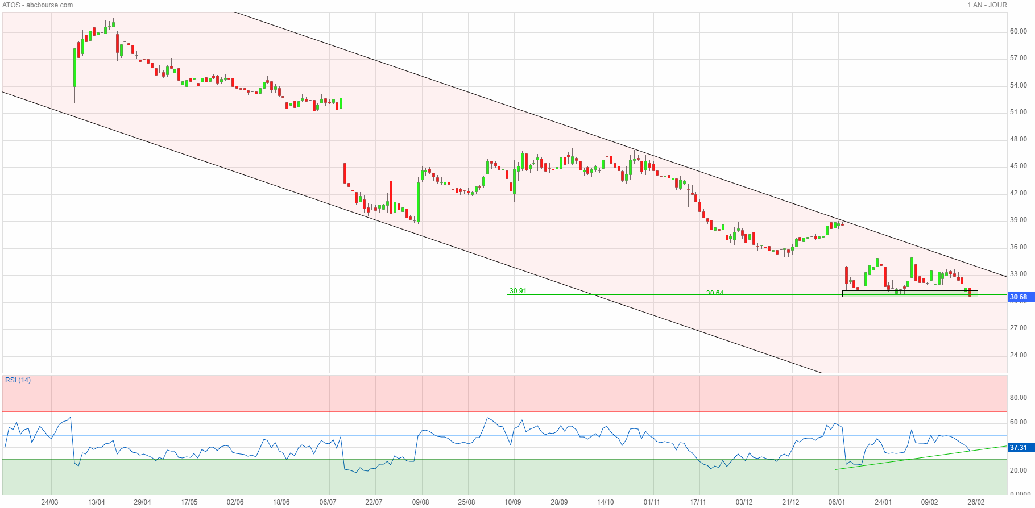
Task: Click the 25/08 date axis label
Action: 466,502
